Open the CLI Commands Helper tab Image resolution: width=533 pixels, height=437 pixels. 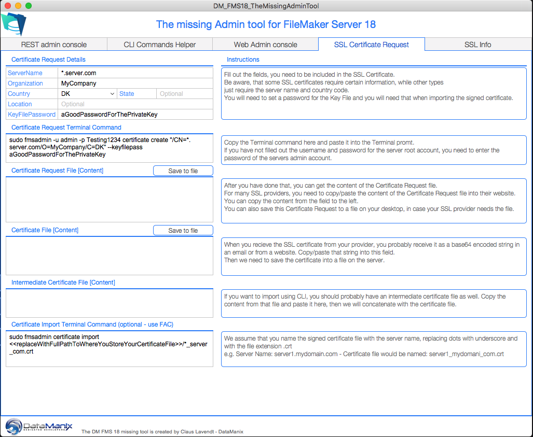click(x=160, y=45)
